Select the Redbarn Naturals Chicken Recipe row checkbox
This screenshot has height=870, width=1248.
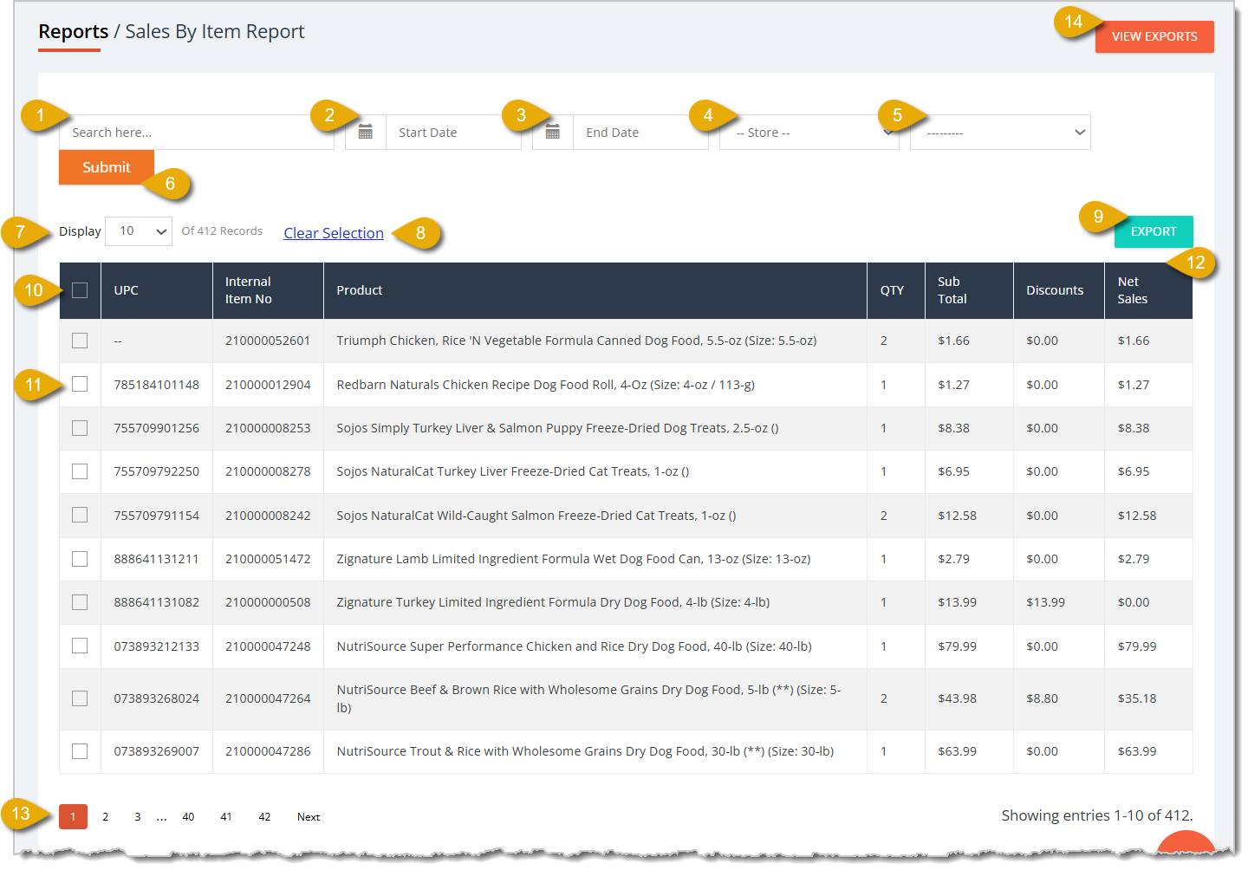point(80,384)
